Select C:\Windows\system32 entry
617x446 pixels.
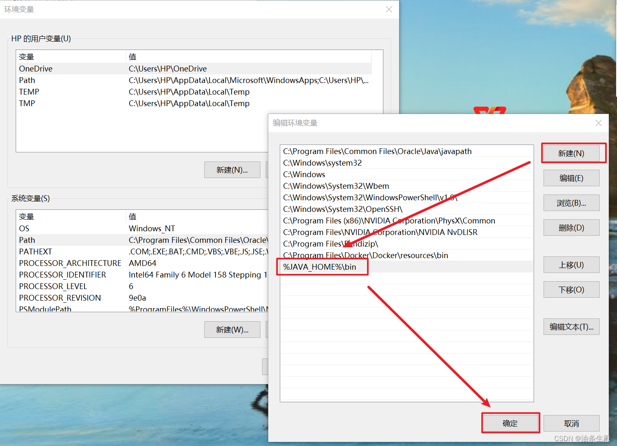[407, 163]
